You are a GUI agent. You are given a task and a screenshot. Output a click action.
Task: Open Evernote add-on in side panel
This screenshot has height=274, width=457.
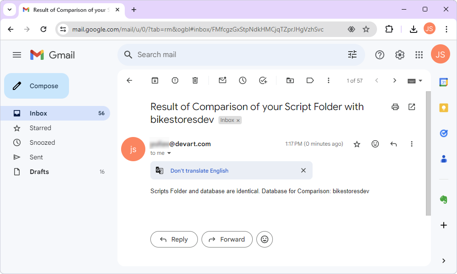(444, 200)
